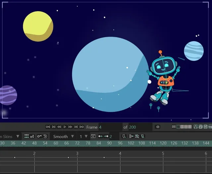Screen dimensions: 212x174
Task: Click the numeric field showing 2
Action: pos(114,137)
